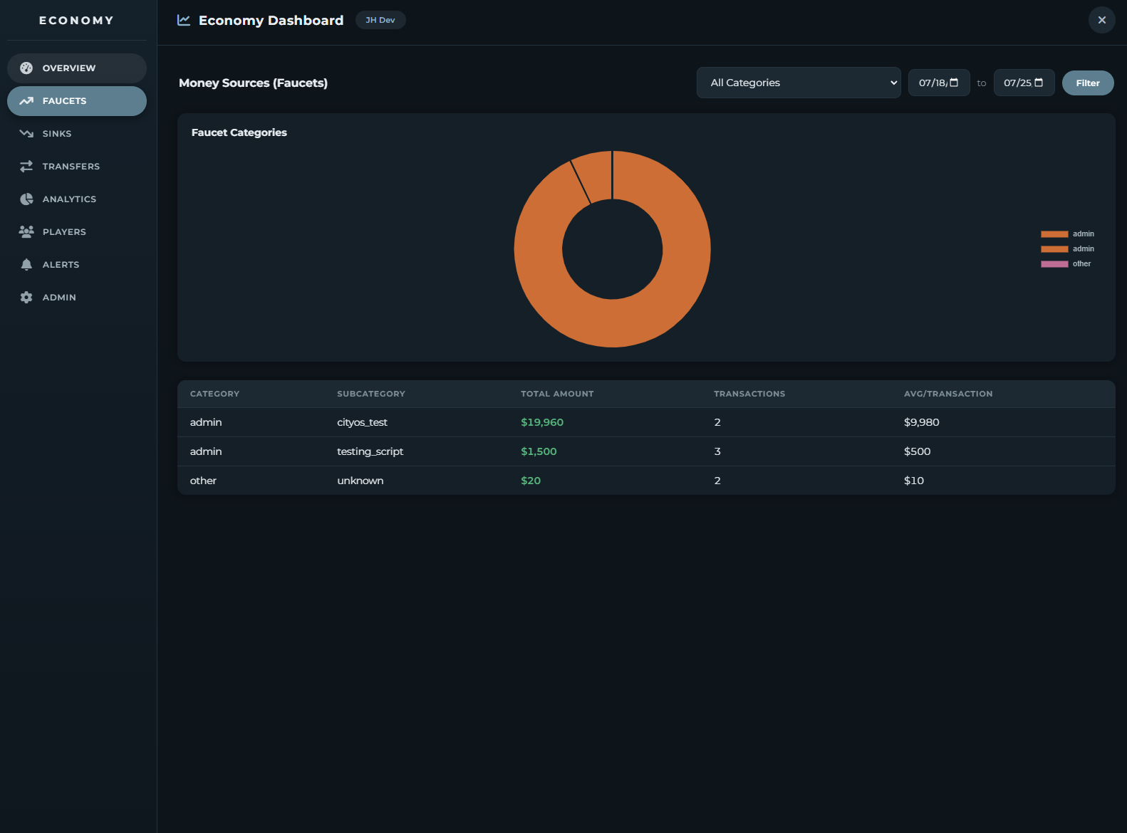Click the $10 average value

(914, 481)
